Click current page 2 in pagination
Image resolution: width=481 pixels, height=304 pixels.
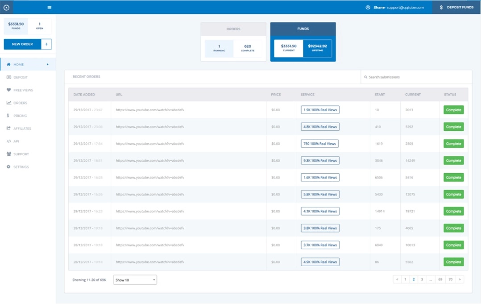click(x=414, y=279)
